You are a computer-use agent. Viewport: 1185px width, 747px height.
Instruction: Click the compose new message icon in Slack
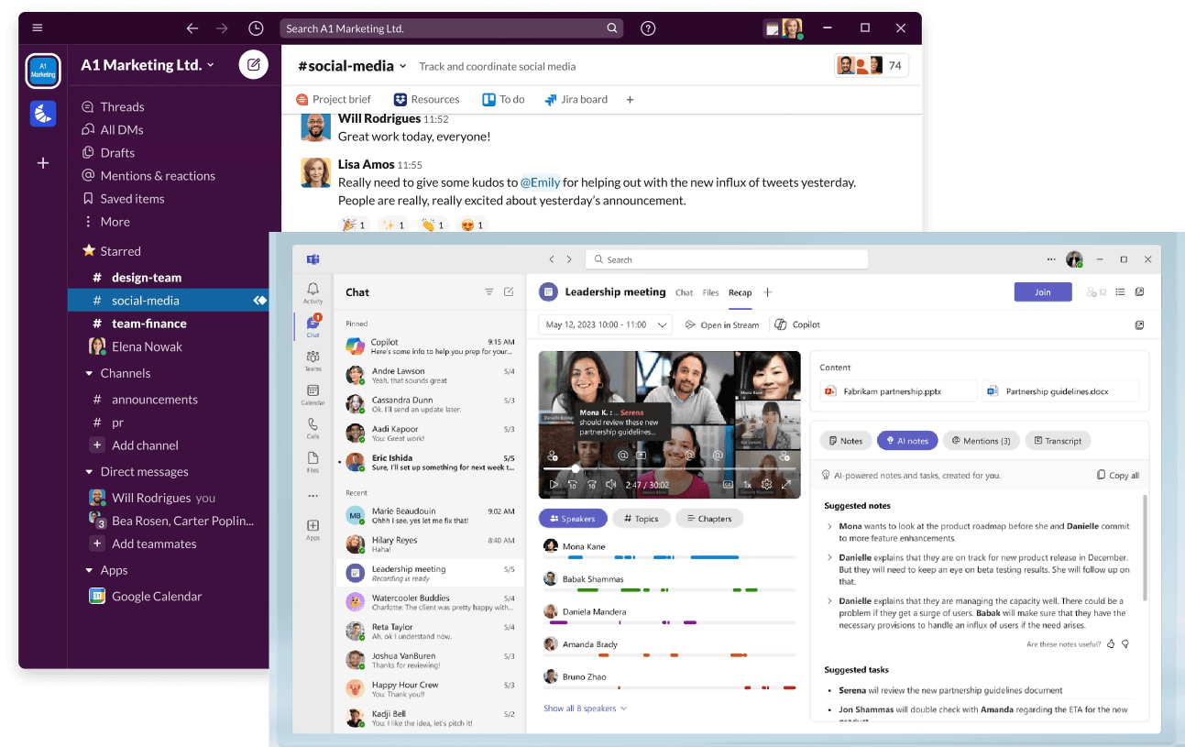pyautogui.click(x=254, y=65)
